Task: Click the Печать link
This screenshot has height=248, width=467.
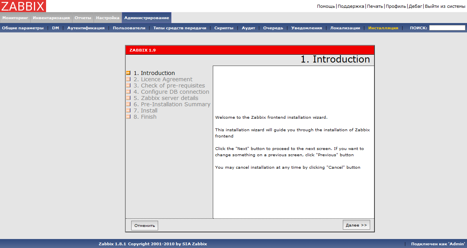Action: [x=375, y=6]
